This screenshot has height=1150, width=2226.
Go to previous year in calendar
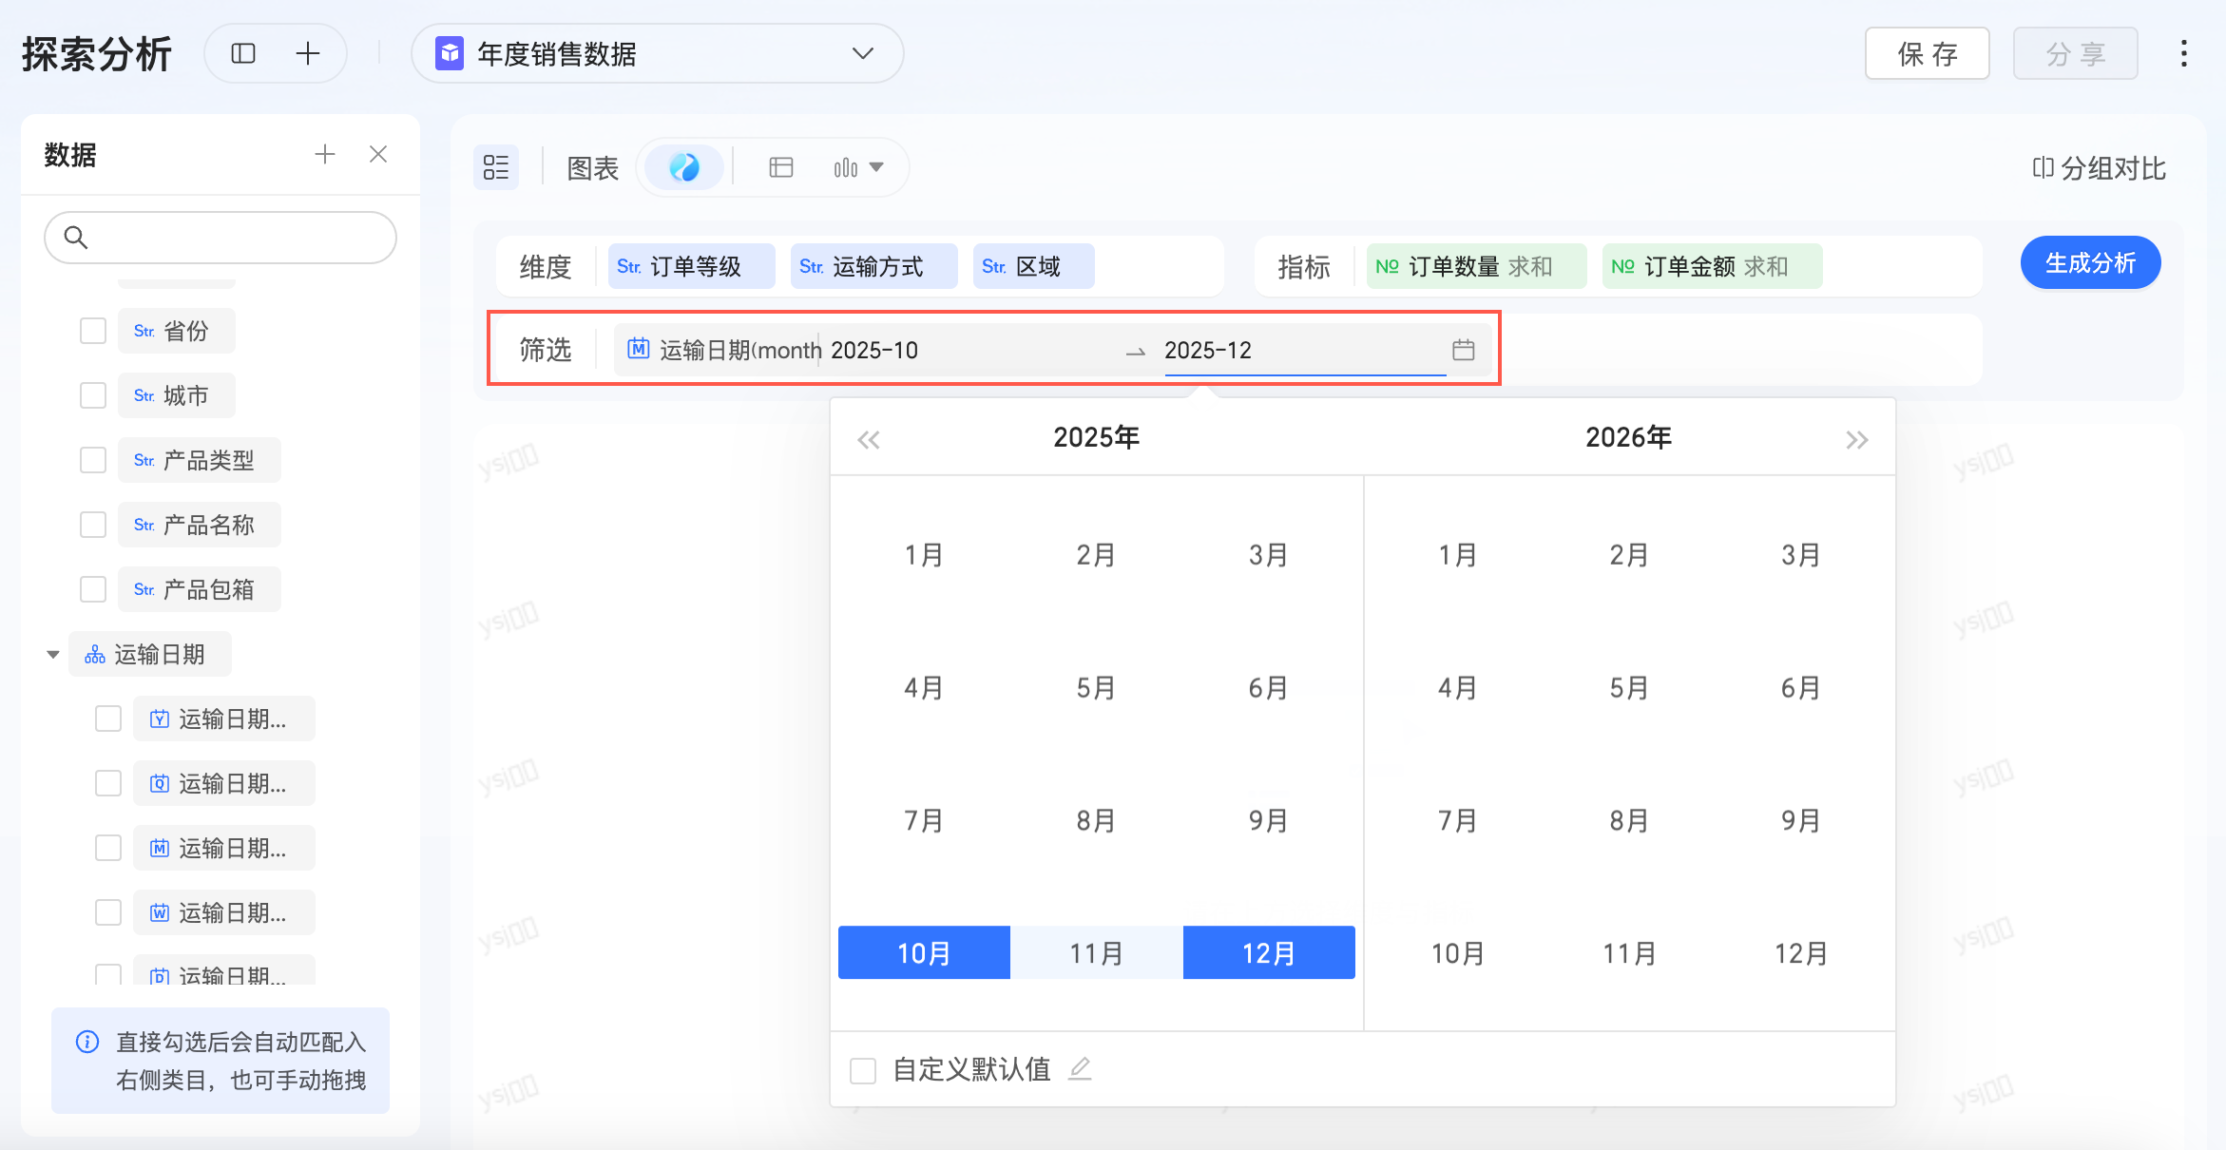868,439
